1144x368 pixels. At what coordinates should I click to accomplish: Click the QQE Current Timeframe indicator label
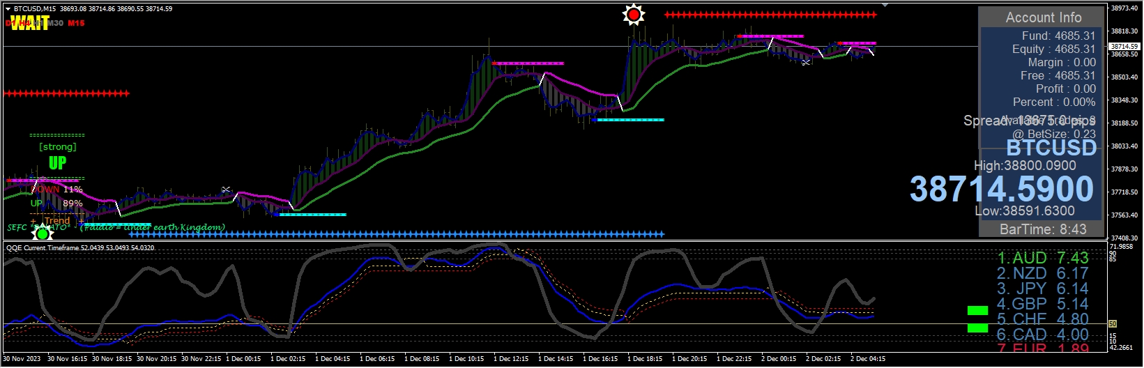tap(80, 247)
